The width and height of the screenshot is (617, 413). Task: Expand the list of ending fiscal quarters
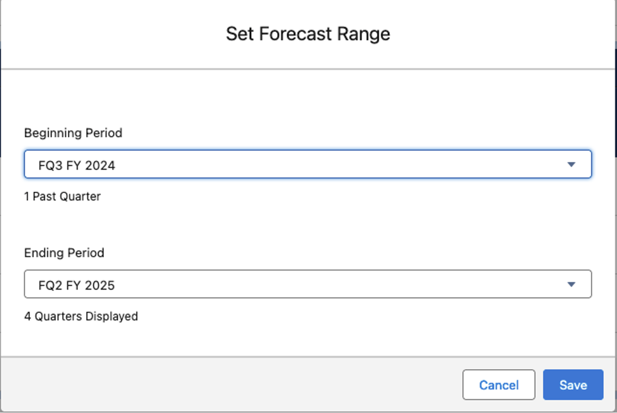coord(308,284)
